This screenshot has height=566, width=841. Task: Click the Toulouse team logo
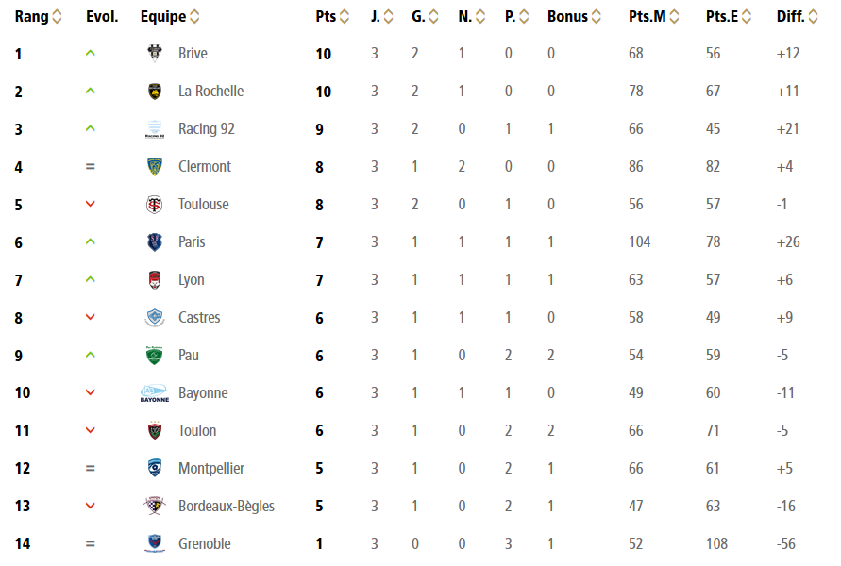[155, 204]
